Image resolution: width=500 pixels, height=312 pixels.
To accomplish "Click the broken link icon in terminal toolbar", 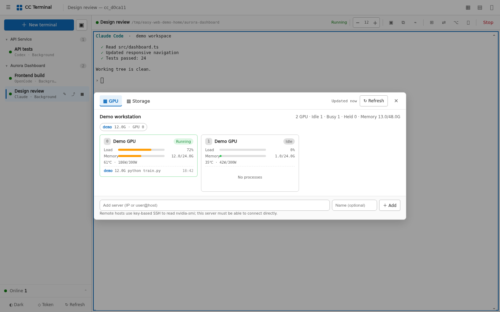I will (415, 23).
